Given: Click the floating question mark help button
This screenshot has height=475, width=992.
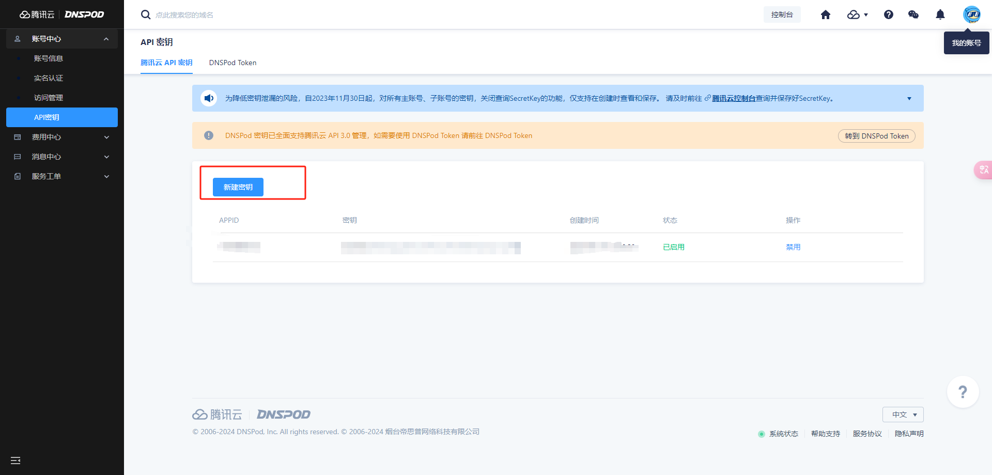Looking at the screenshot, I should coord(963,392).
